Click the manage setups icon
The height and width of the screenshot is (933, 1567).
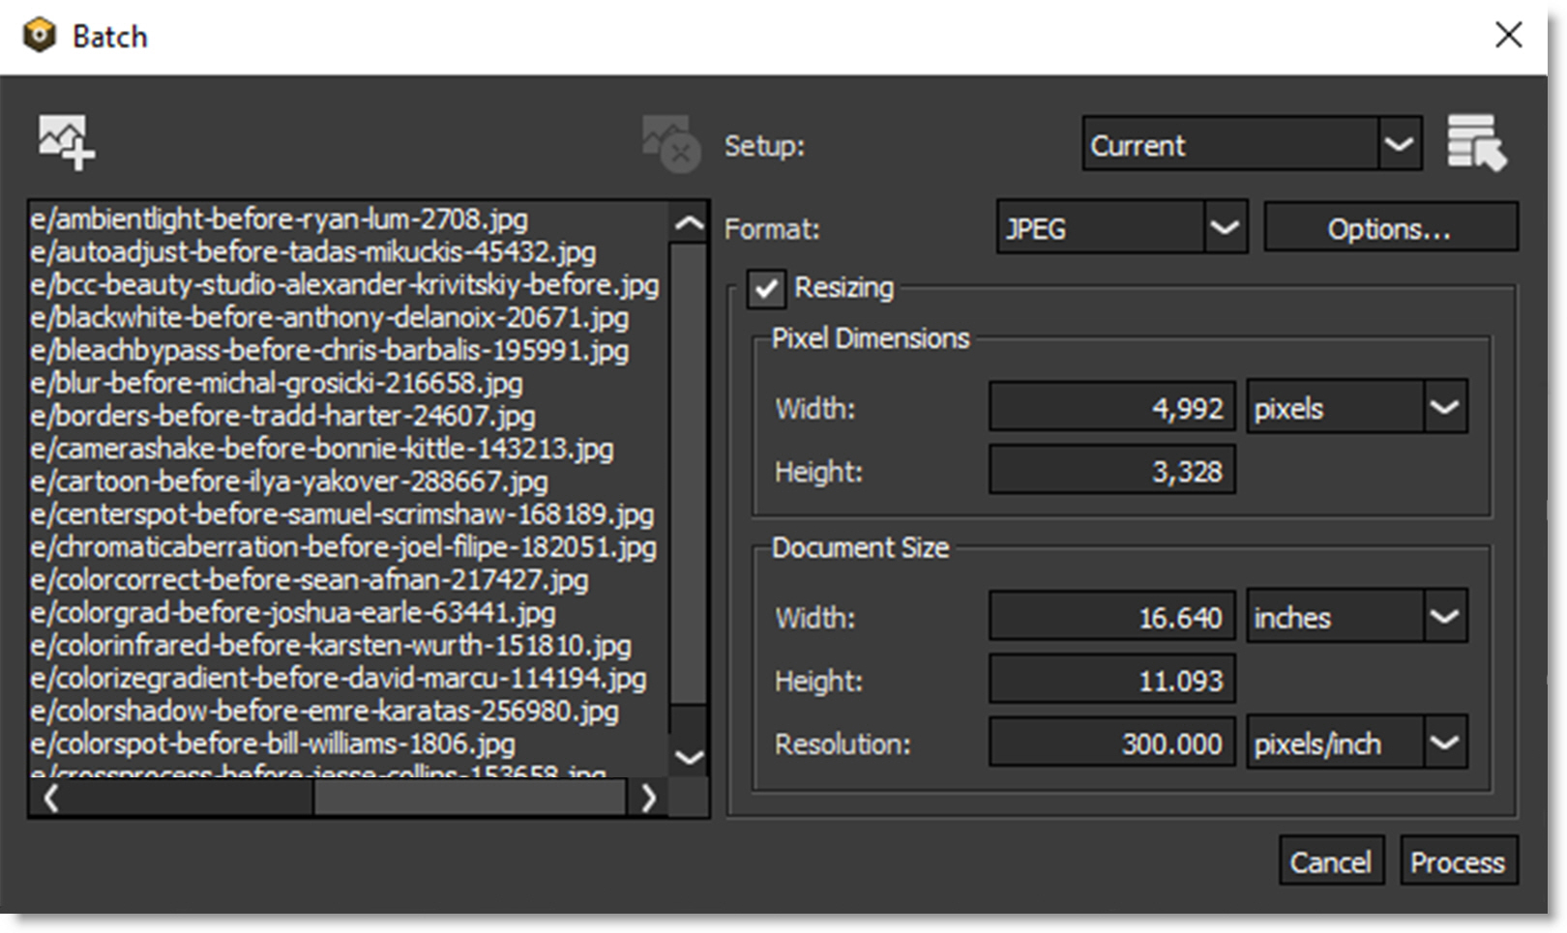(1476, 143)
